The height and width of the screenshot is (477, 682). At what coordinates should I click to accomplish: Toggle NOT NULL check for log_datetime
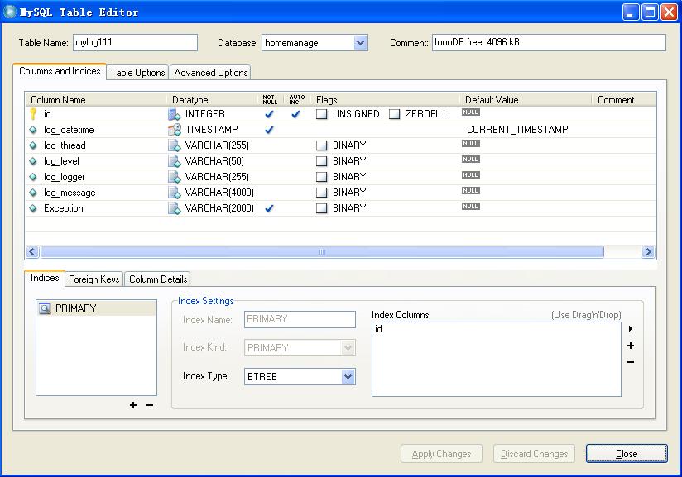[x=269, y=130]
